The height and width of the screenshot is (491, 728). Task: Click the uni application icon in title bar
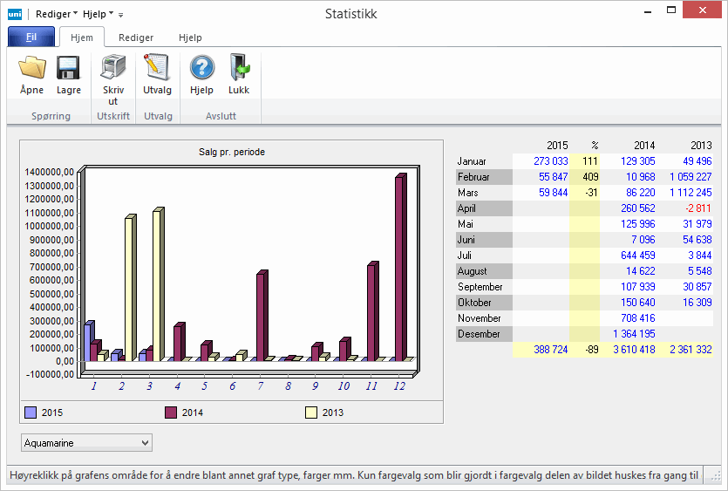[x=14, y=14]
